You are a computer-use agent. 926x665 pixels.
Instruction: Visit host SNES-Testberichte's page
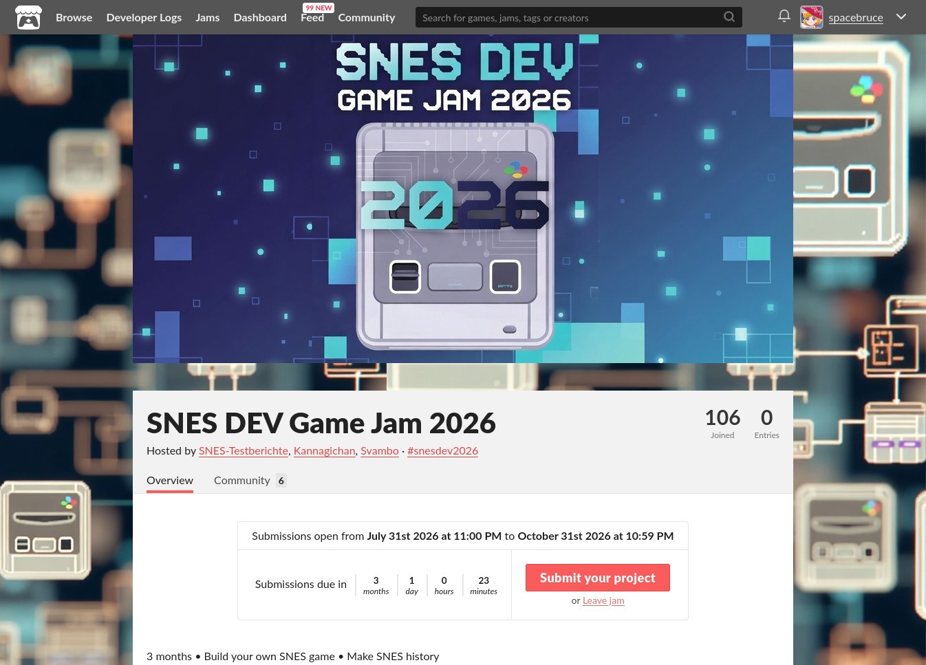244,451
